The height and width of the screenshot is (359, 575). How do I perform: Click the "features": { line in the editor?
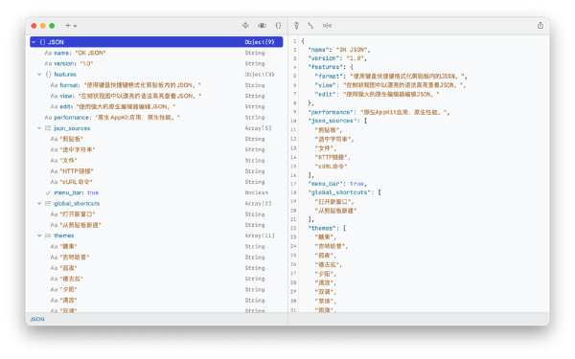click(331, 67)
